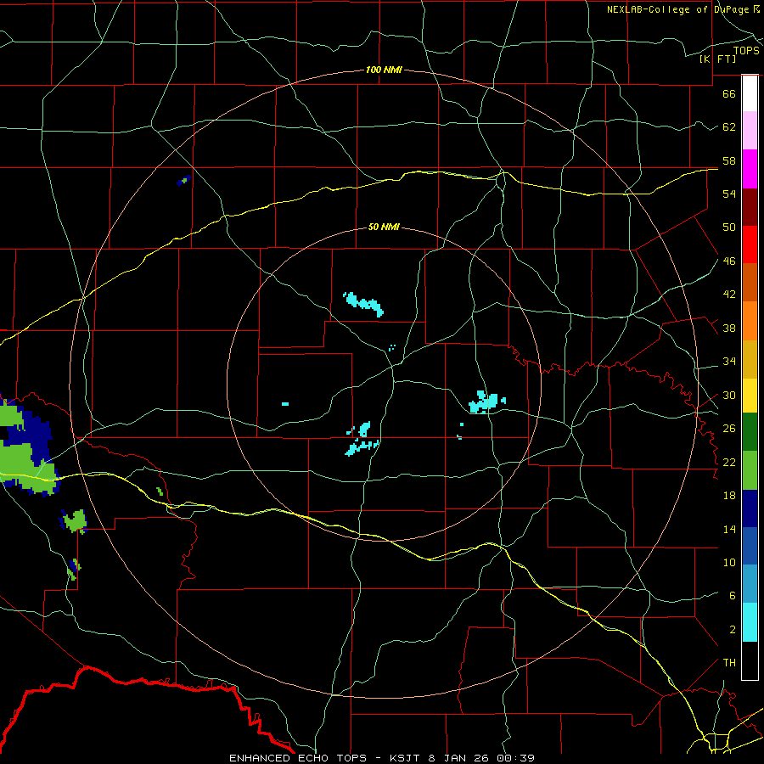Click the "26" legend value
Image resolution: width=764 pixels, height=764 pixels.
(x=729, y=429)
